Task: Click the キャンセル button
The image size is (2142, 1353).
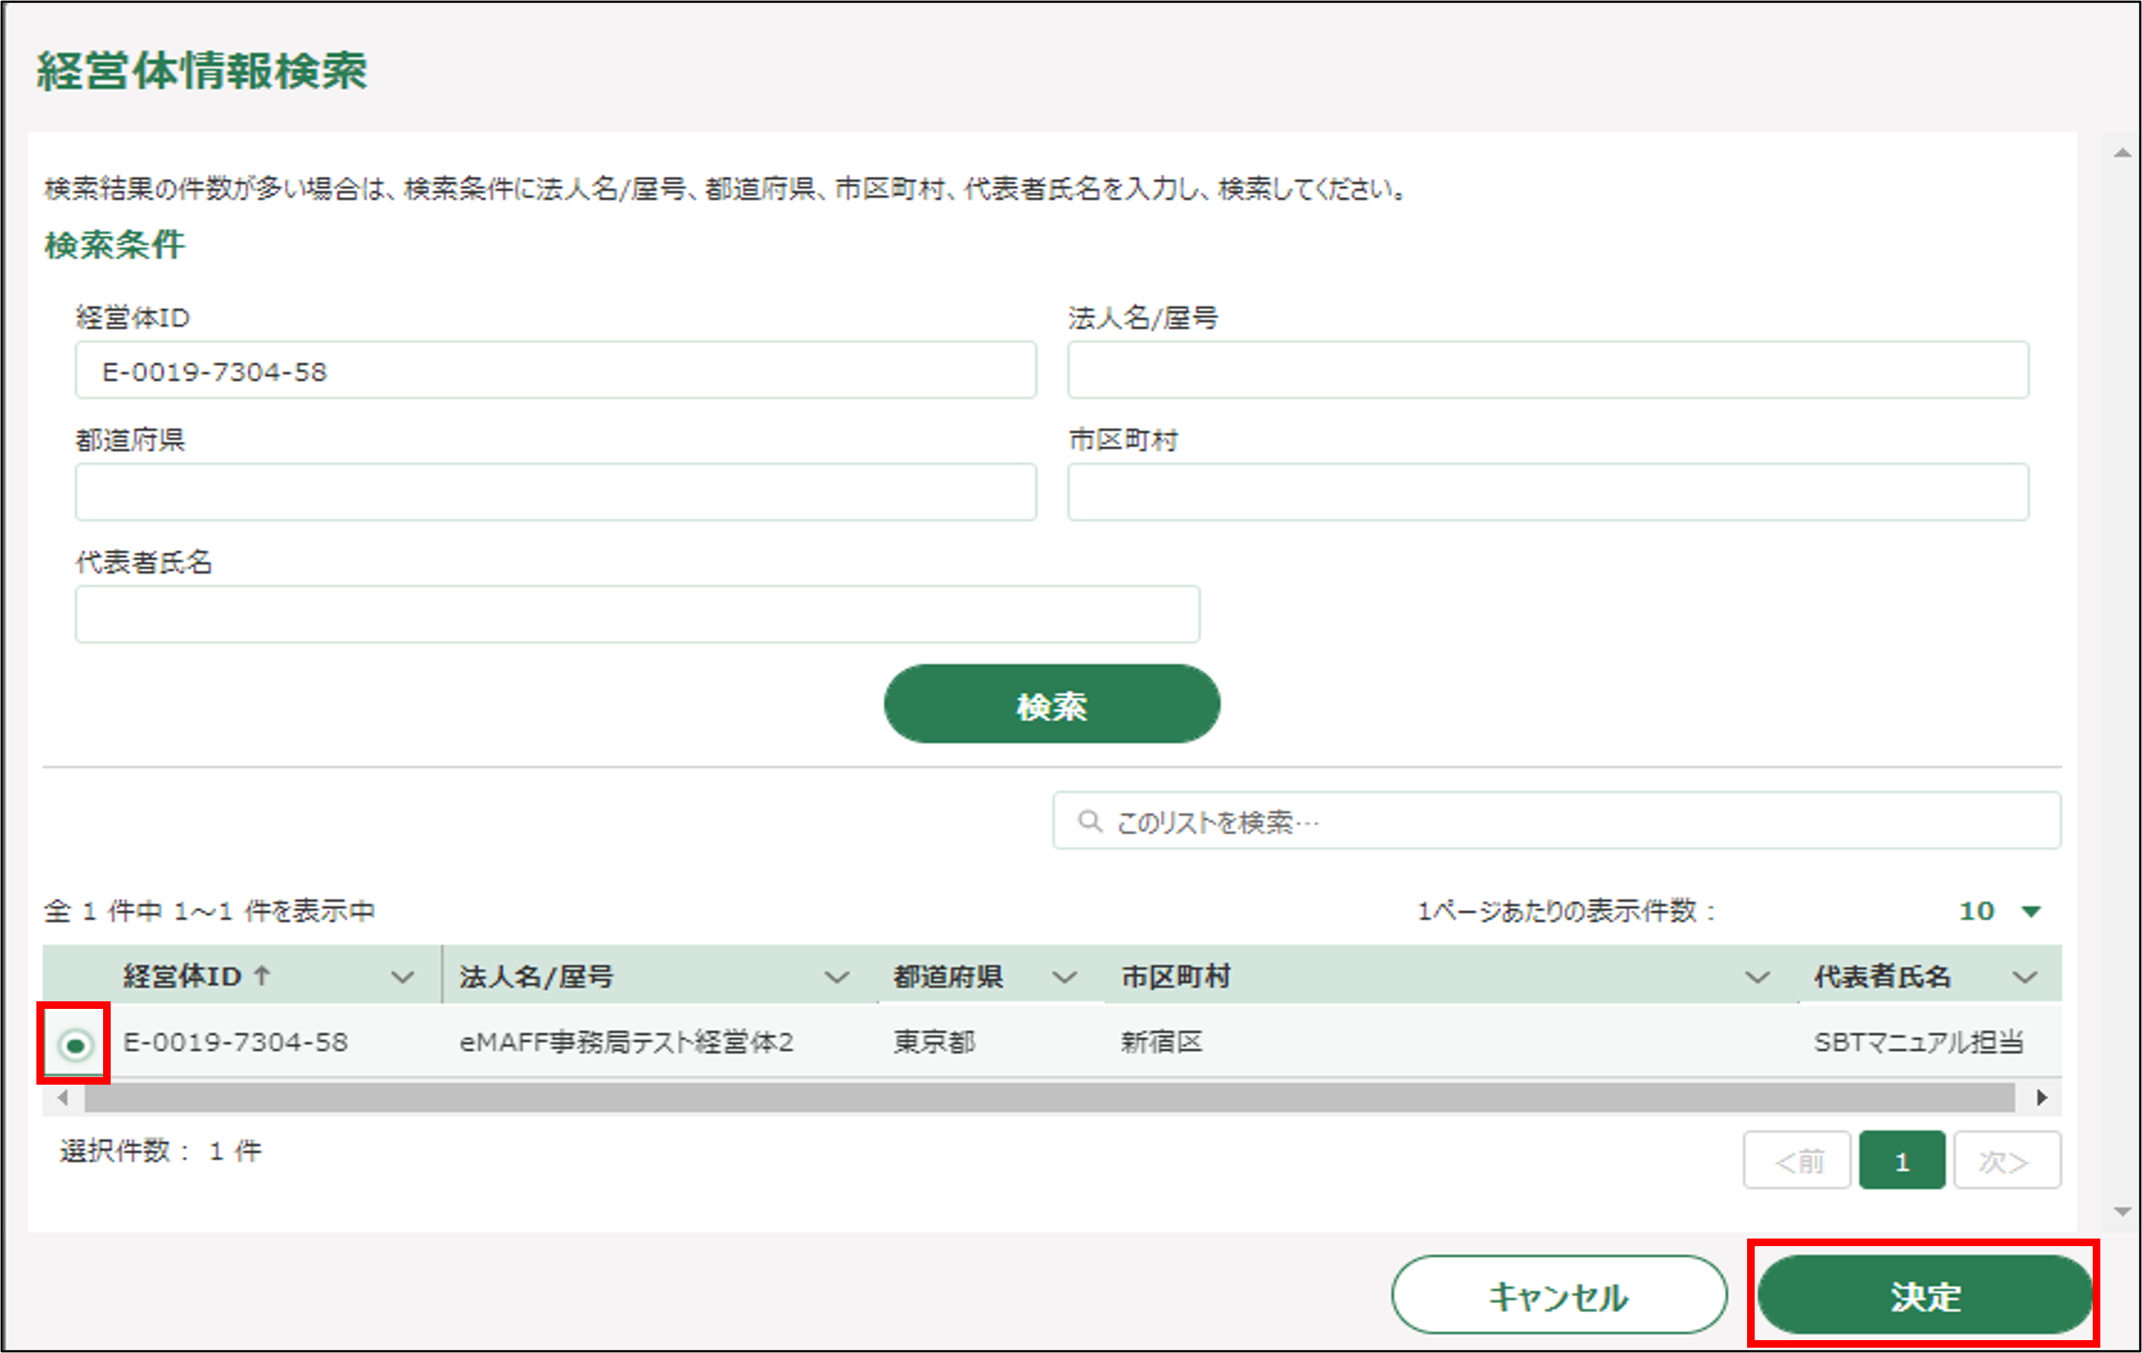Action: point(1558,1295)
